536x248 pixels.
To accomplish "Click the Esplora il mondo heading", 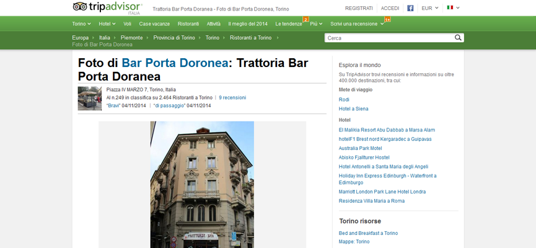I will click(359, 65).
